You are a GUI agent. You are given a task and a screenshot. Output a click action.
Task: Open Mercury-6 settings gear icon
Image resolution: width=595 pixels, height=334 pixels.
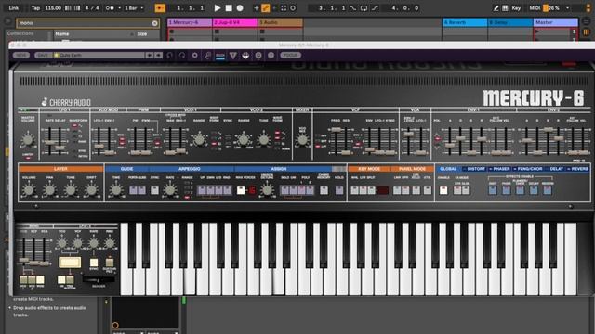coord(194,56)
